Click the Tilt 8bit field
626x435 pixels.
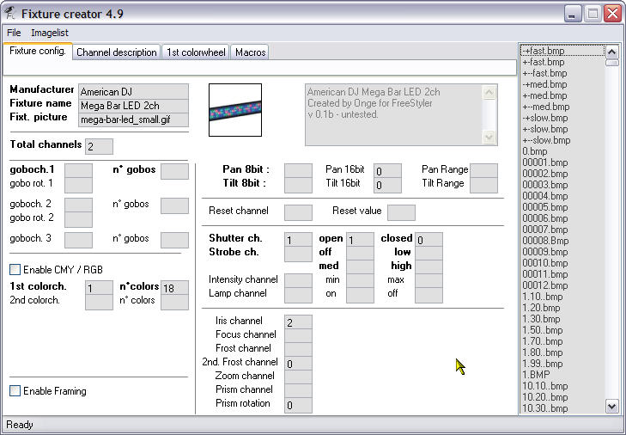298,185
